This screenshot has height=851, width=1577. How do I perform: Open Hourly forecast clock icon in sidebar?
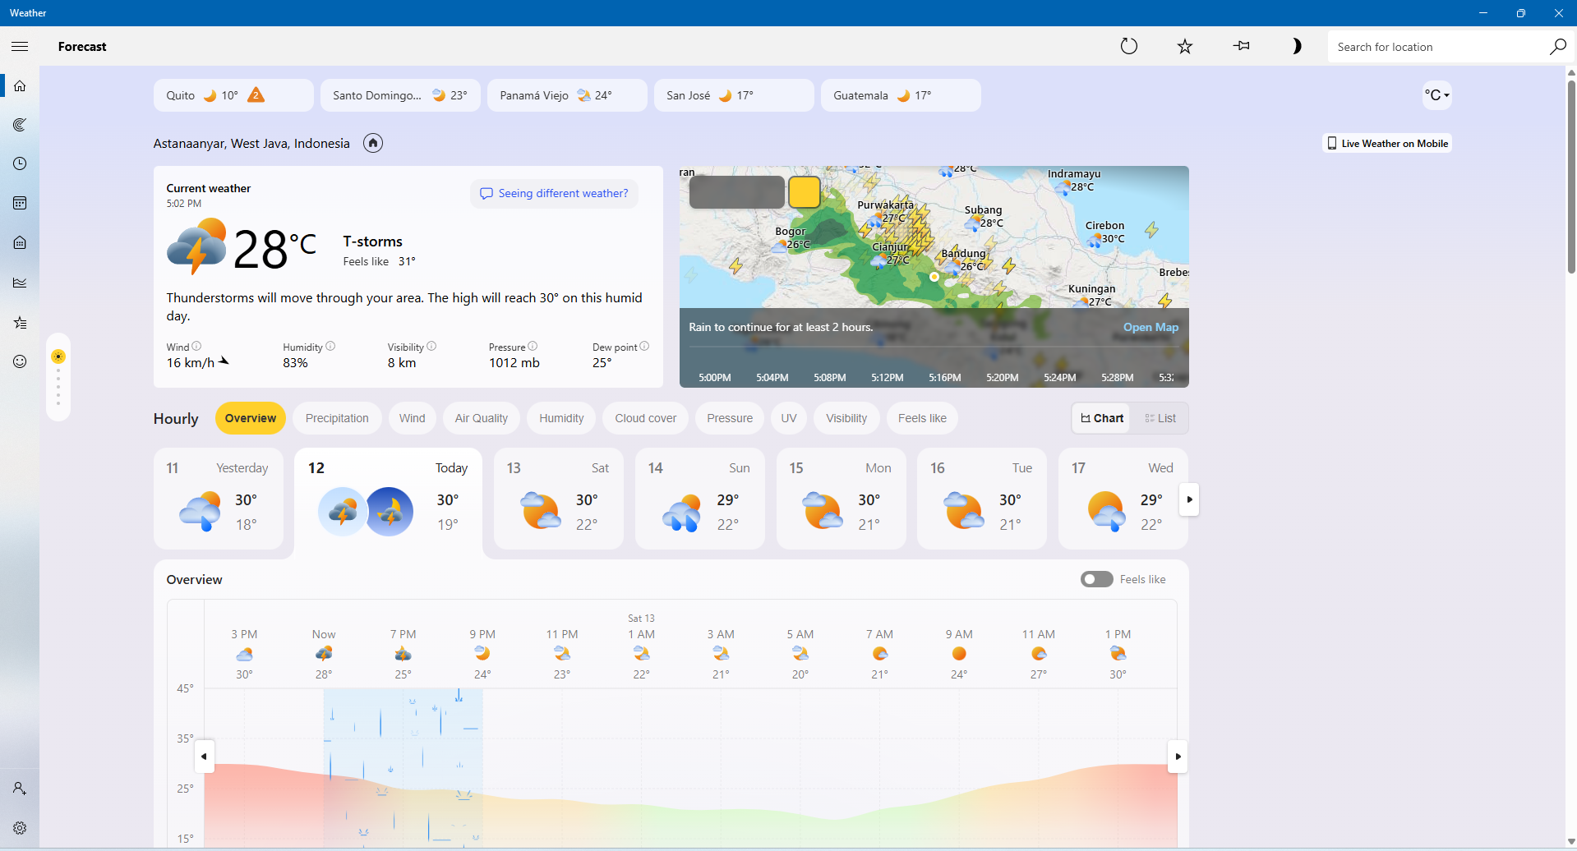pos(20,164)
